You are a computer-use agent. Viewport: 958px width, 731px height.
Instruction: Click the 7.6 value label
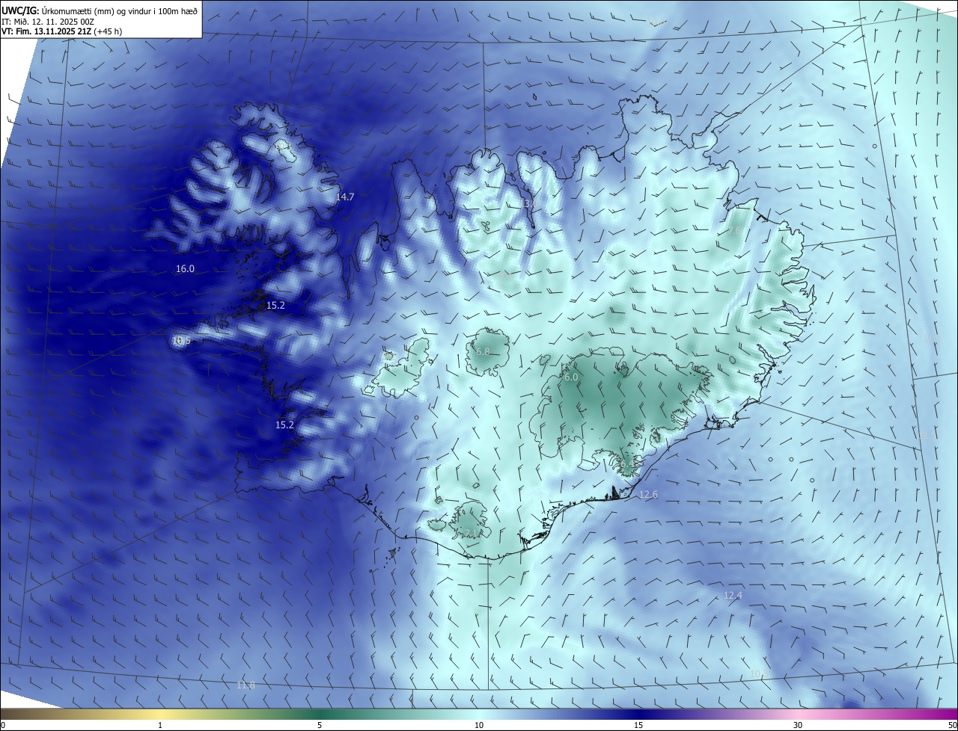pyautogui.click(x=735, y=232)
